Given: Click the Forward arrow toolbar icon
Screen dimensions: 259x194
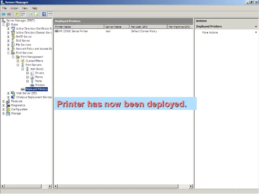Looking at the screenshot, I should pyautogui.click(x=9, y=14).
